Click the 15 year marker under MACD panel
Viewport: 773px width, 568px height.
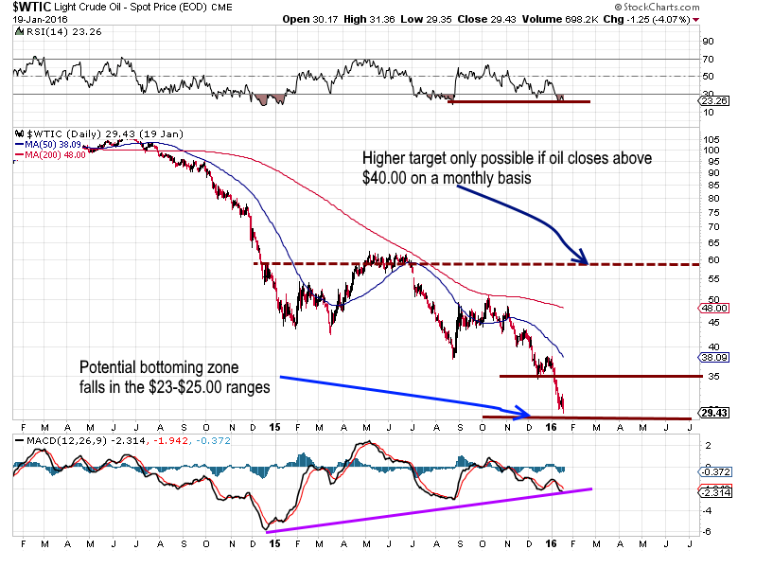pos(274,543)
